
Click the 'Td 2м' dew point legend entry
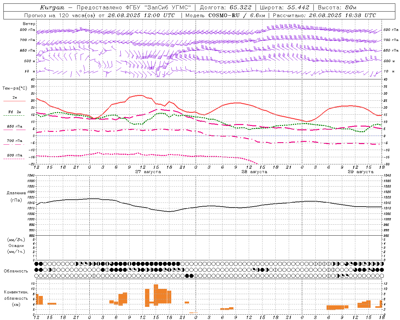(14, 112)
